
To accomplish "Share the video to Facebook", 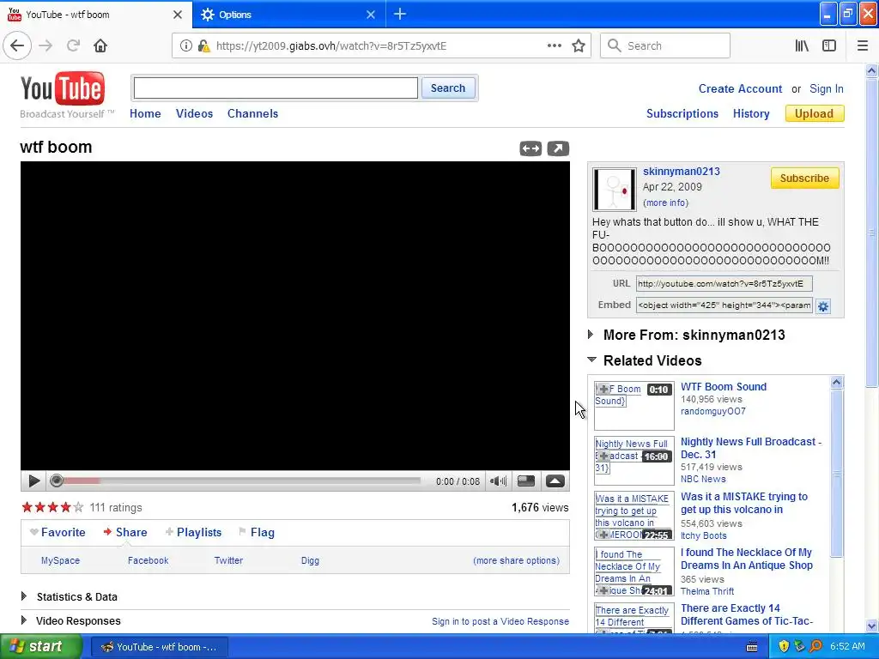I will pos(148,560).
